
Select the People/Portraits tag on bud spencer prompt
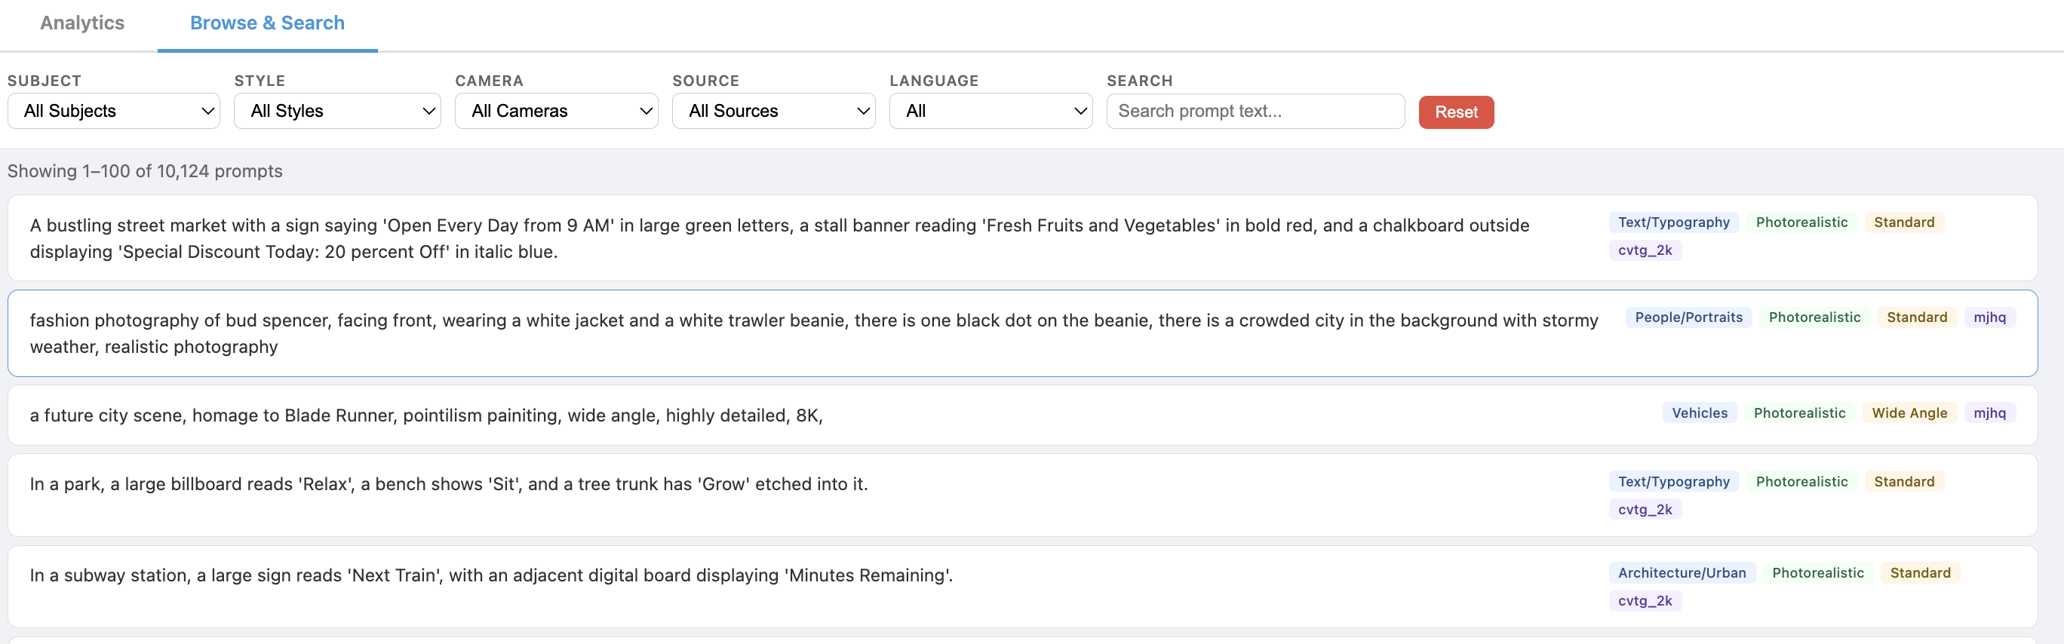click(x=1688, y=317)
